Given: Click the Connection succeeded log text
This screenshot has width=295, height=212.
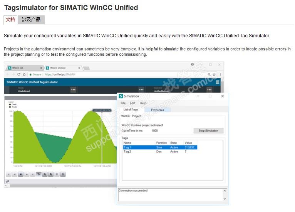Looking at the screenshot, I should [x=133, y=190].
